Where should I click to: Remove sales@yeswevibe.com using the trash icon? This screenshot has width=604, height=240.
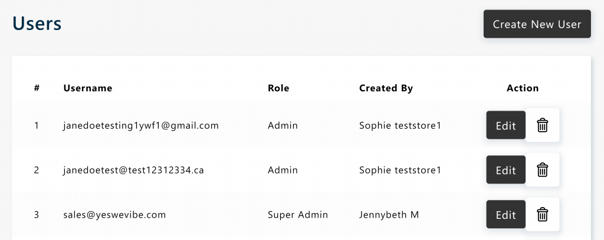pos(543,214)
